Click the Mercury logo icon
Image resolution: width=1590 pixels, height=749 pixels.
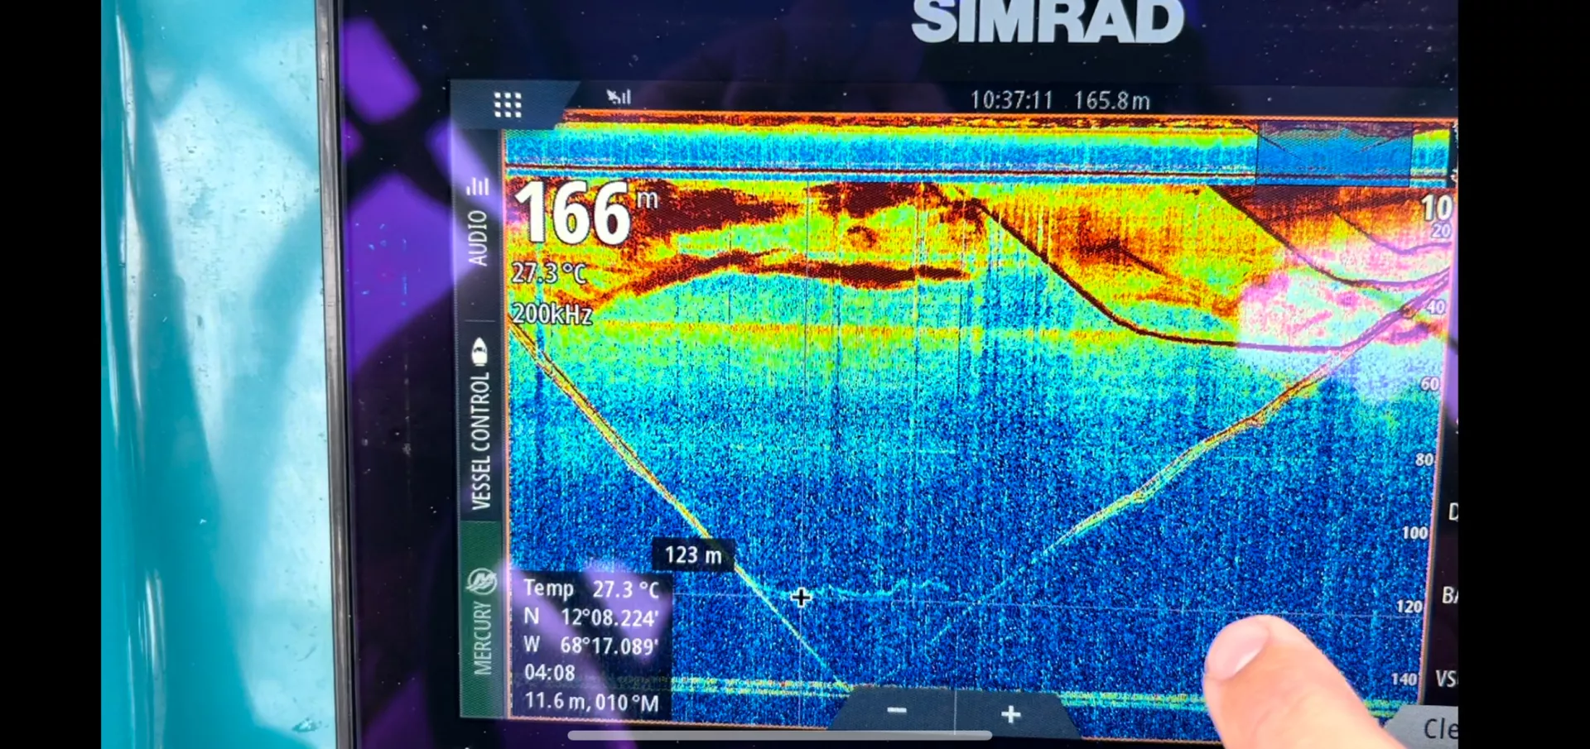[481, 582]
